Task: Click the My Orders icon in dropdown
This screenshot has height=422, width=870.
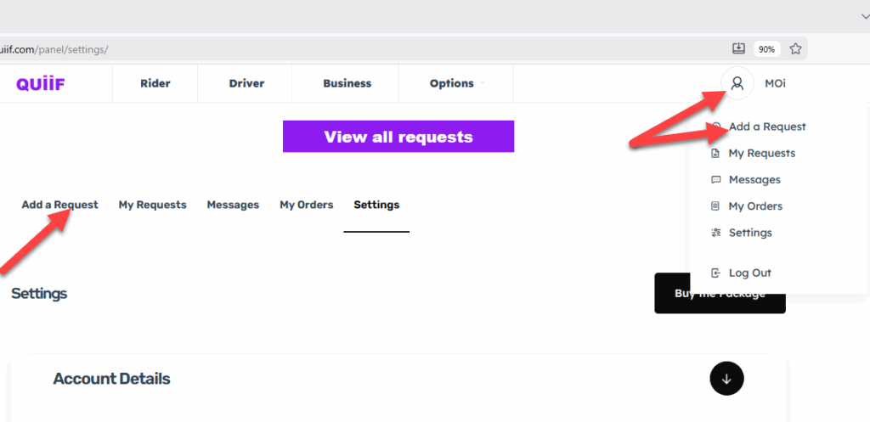Action: click(715, 206)
